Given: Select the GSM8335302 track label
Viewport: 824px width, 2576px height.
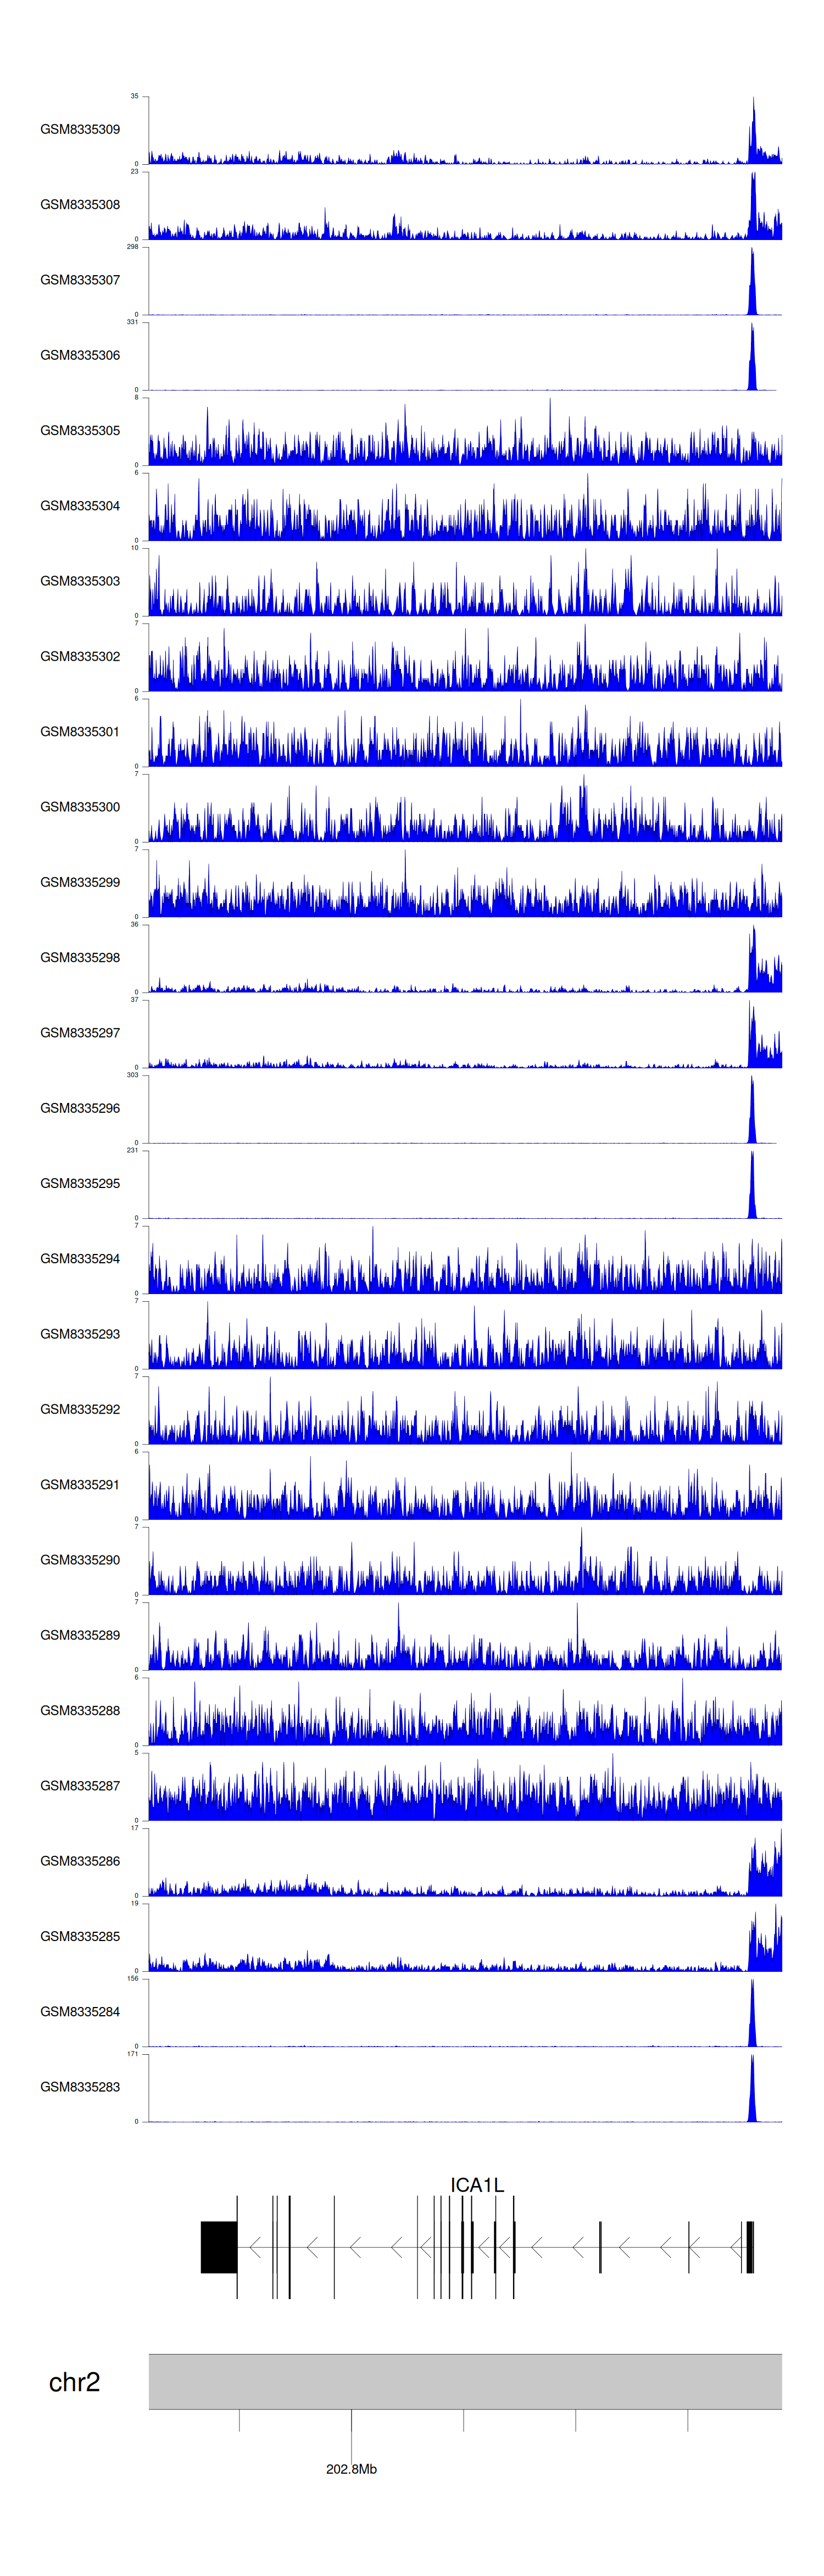Looking at the screenshot, I should click(x=80, y=656).
